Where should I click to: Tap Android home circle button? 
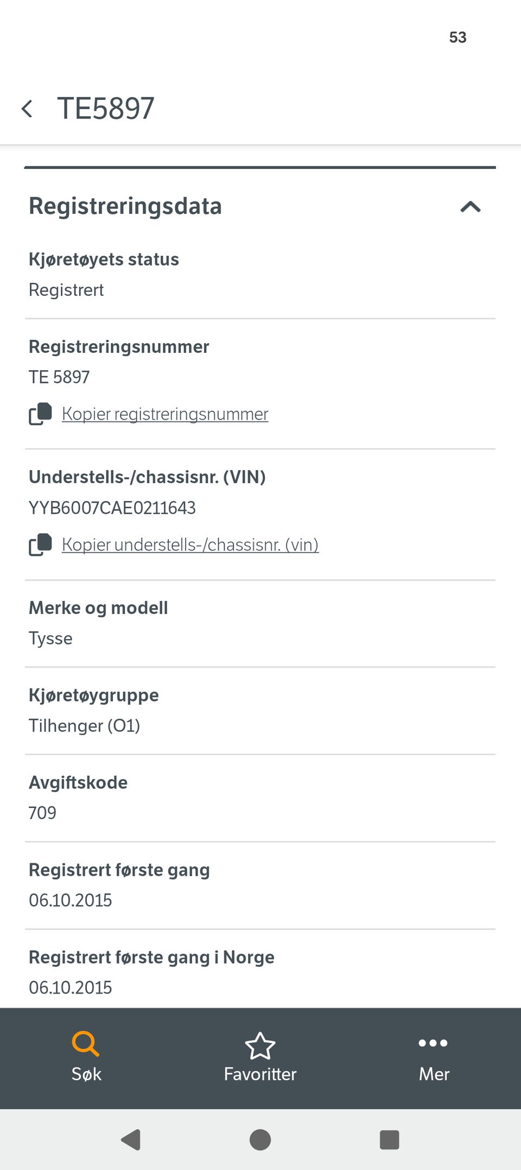[x=260, y=1140]
